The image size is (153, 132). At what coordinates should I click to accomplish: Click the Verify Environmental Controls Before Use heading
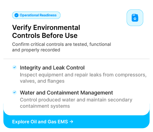tap(46, 32)
